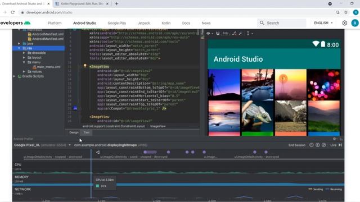Expand the java folder in project tree

coord(19,44)
